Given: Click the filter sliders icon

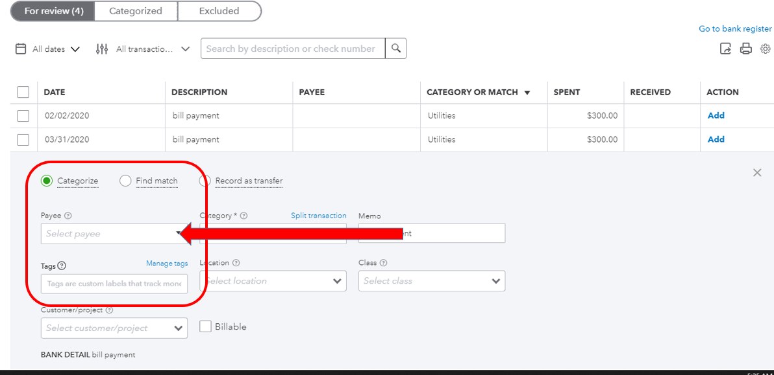Looking at the screenshot, I should [x=102, y=49].
